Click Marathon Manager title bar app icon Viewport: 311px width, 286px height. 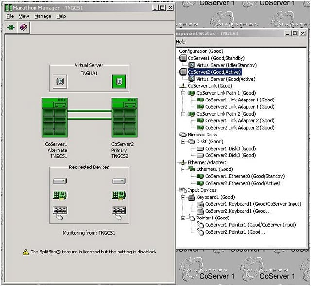[x=9, y=8]
